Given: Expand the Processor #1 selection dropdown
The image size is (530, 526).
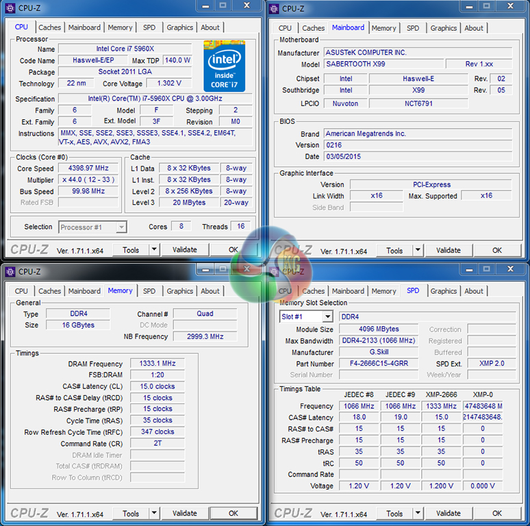Looking at the screenshot, I should 121,227.
